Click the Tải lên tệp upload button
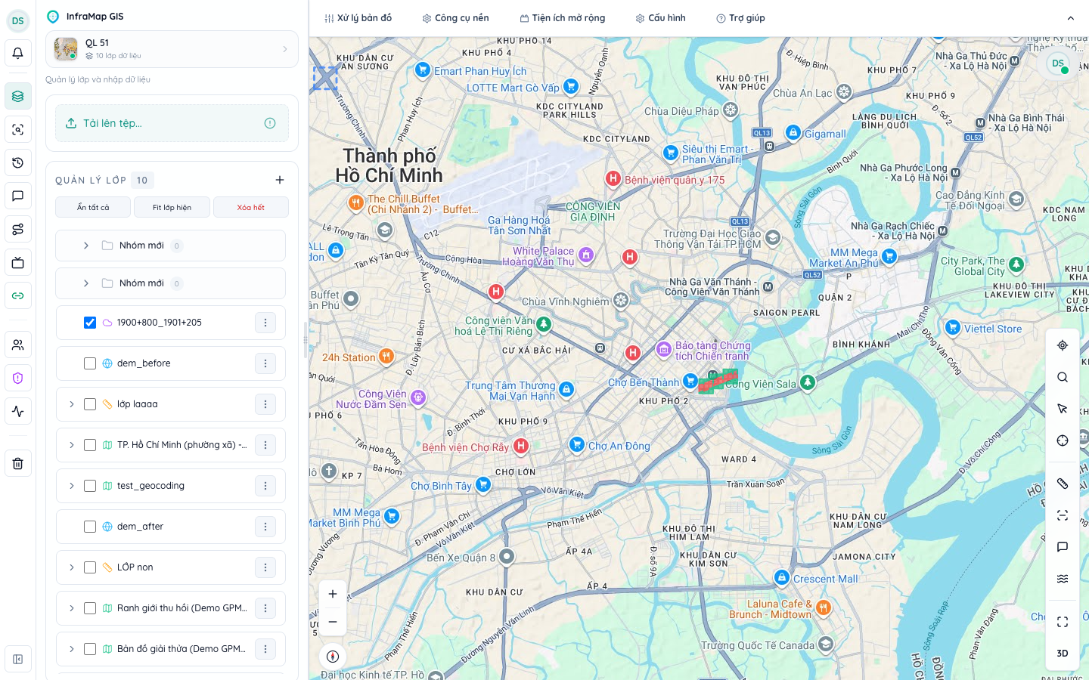Viewport: 1089px width, 680px height. click(172, 123)
